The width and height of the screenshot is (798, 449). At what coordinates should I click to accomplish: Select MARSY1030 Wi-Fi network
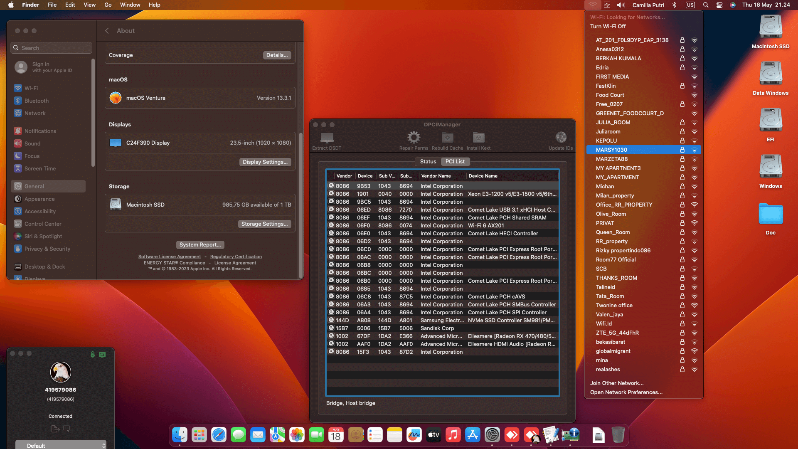click(643, 150)
